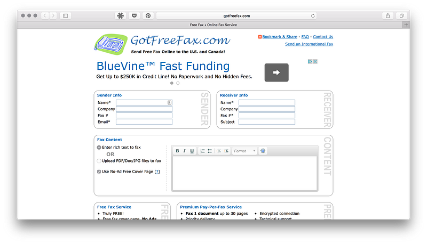
Task: Click the 'Truly FREE!' bullet text
Action: coord(113,214)
